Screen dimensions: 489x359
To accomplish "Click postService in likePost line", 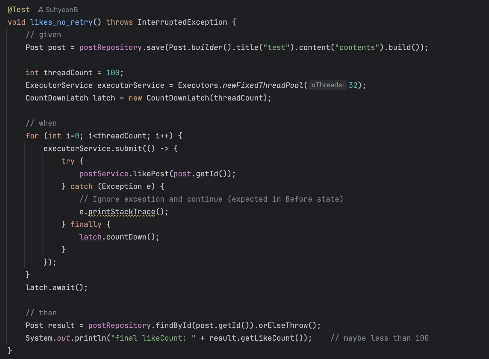I will click(104, 174).
